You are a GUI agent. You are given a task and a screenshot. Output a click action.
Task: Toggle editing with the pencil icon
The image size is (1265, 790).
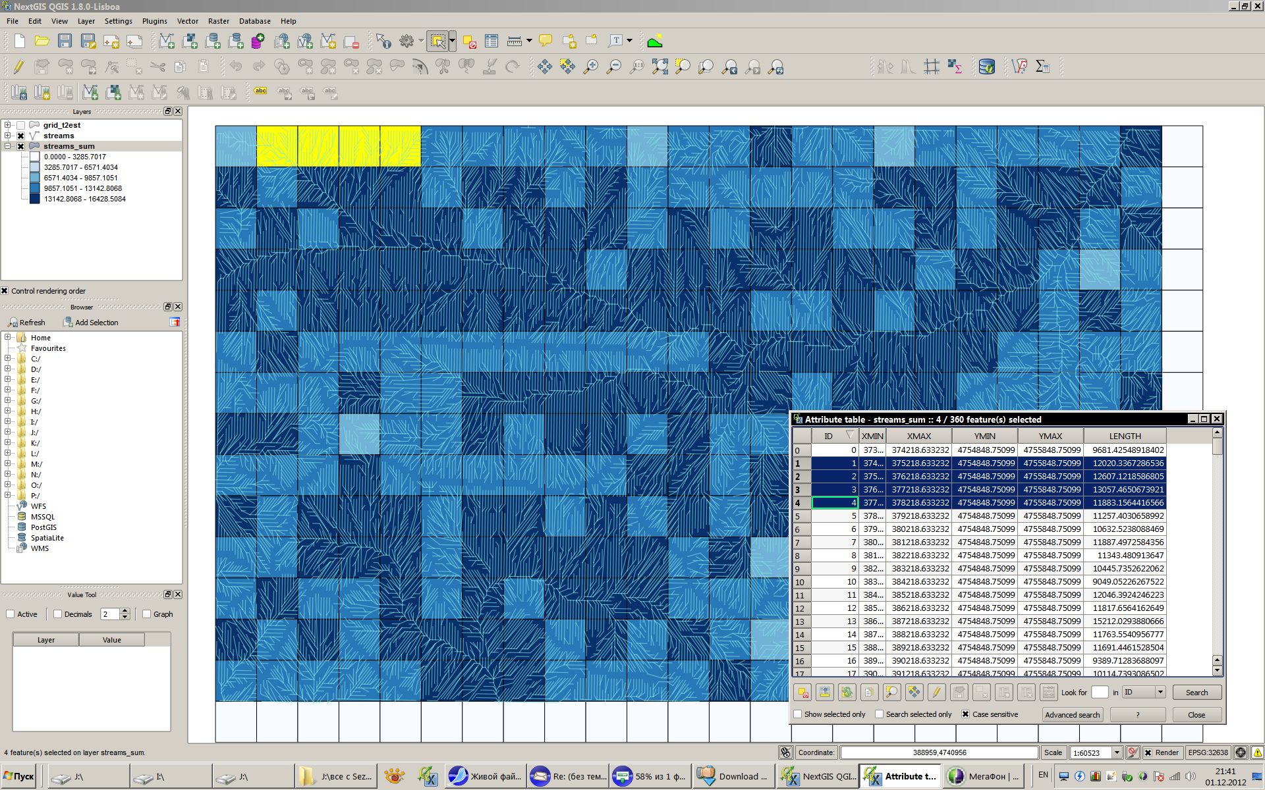18,66
